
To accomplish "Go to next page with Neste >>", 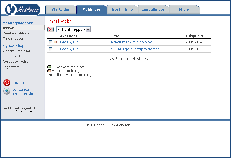I will point(140,59).
